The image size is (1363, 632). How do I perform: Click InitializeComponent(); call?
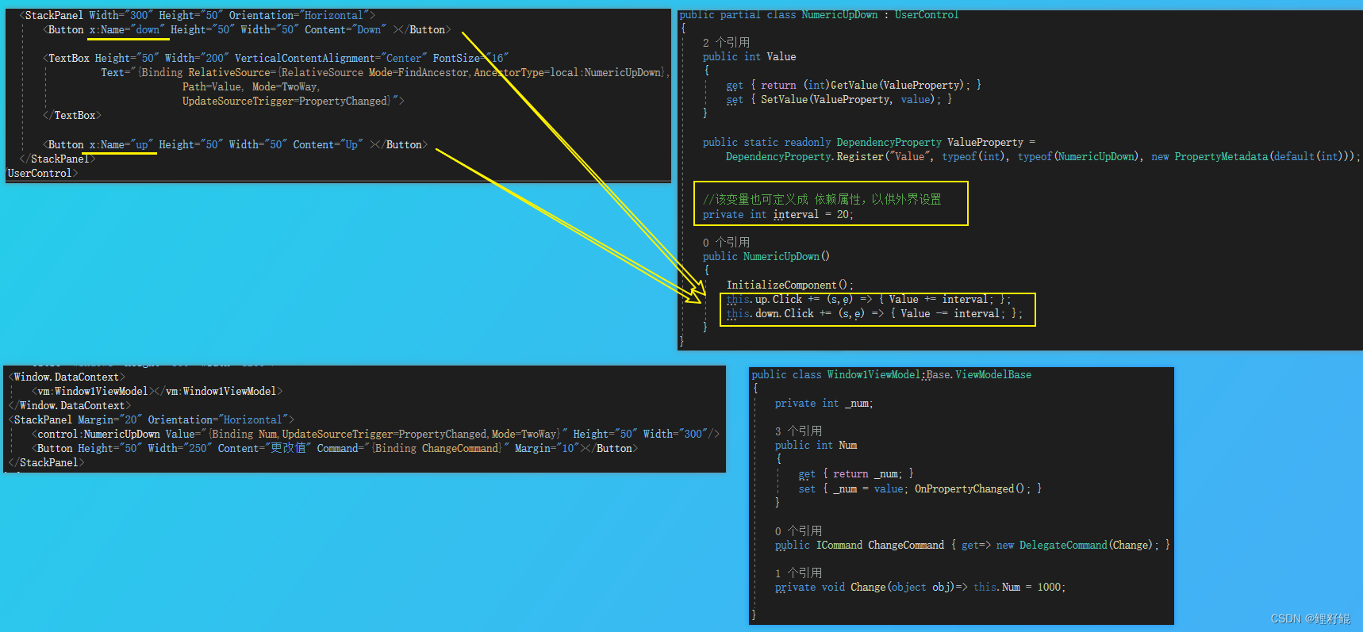790,285
